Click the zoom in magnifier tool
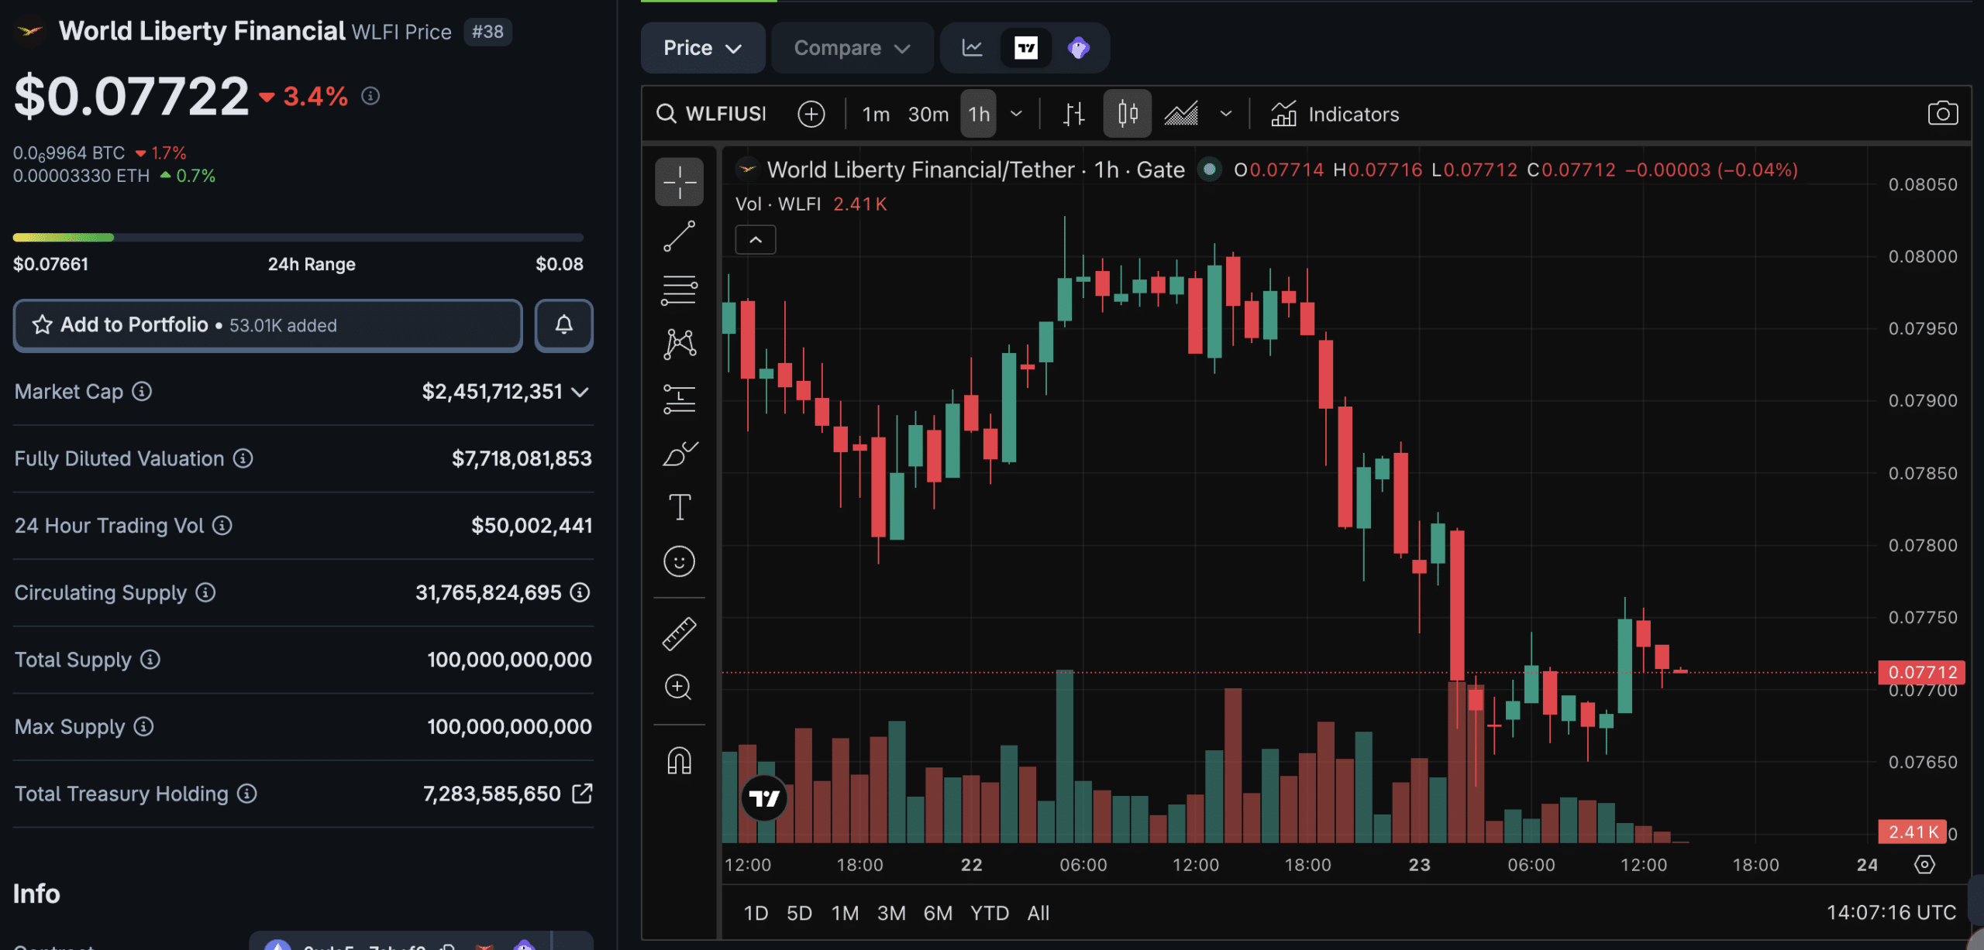Viewport: 1984px width, 950px height. pos(679,687)
